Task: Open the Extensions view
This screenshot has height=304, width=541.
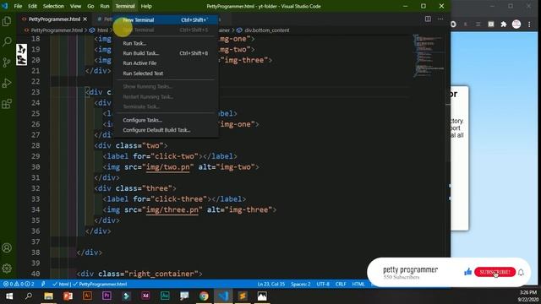Action: tap(7, 103)
